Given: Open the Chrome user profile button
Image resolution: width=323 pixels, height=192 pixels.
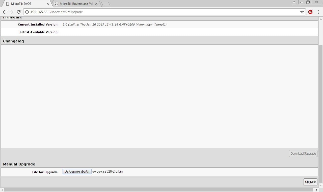Looking at the screenshot, I should pos(294,2).
